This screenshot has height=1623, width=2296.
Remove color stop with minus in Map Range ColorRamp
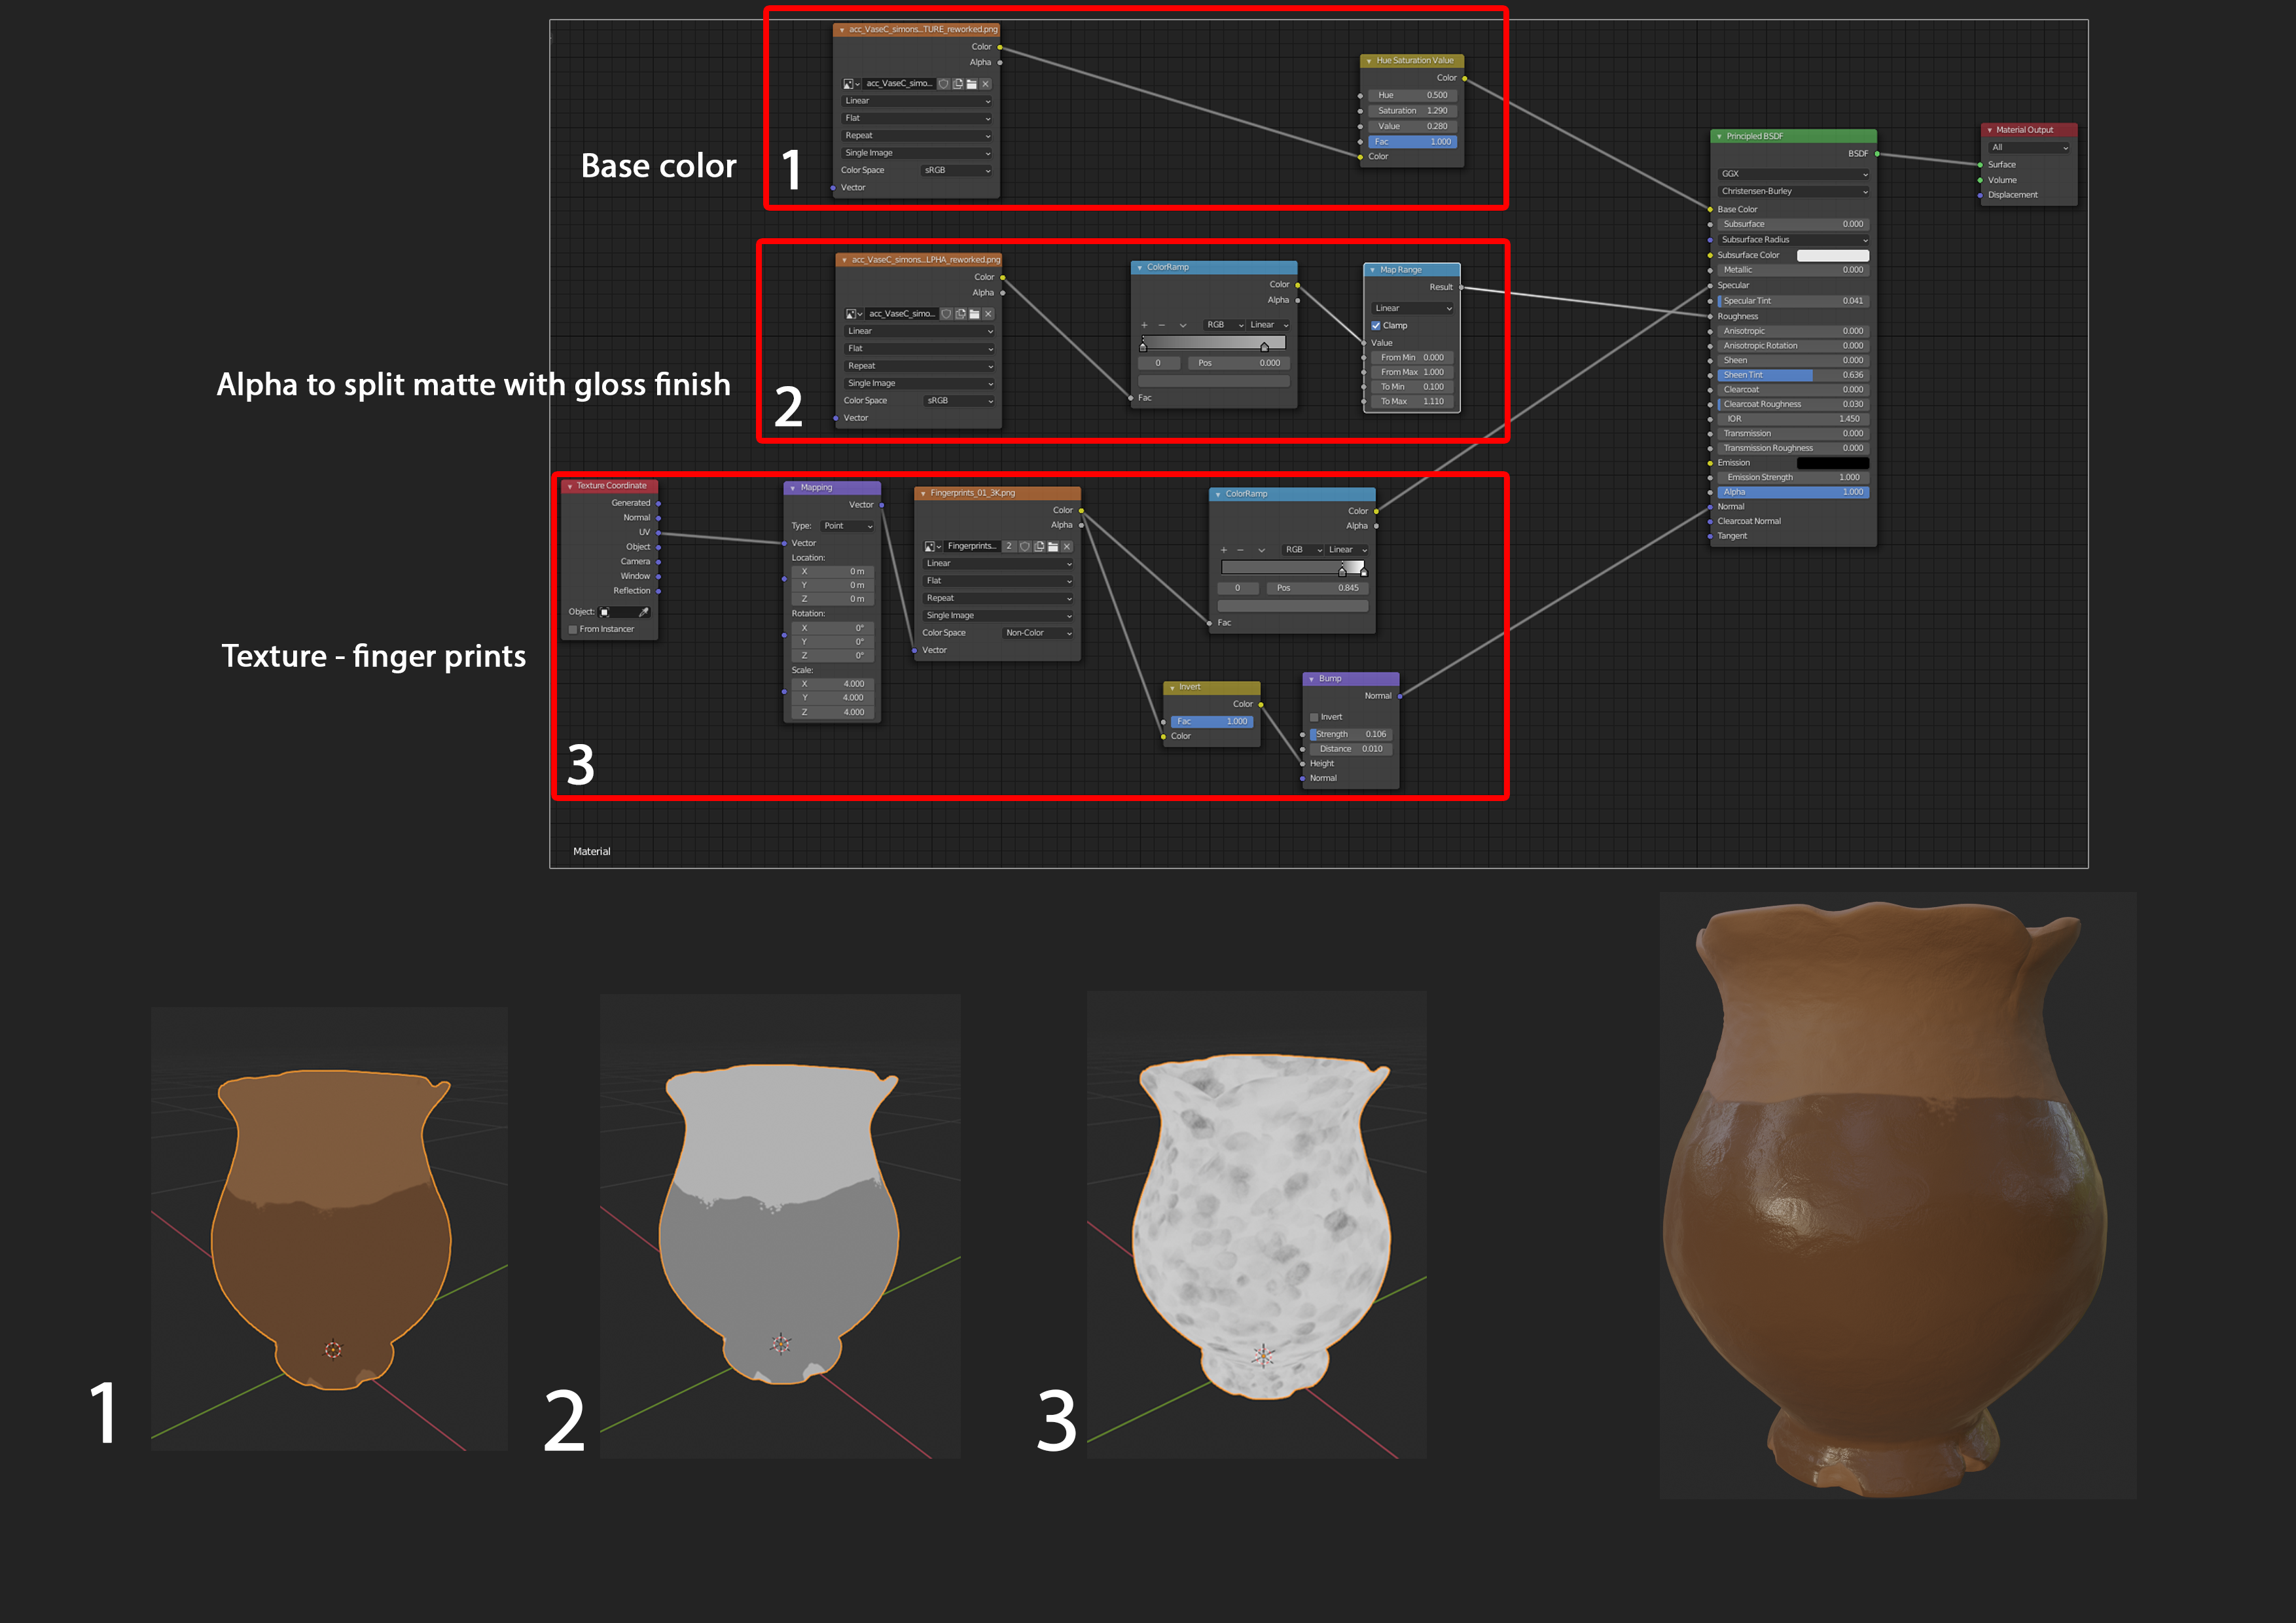[x=1161, y=325]
